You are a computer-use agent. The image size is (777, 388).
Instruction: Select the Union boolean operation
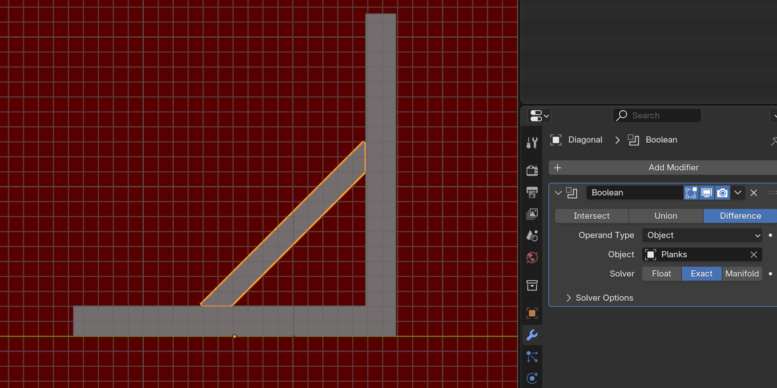[665, 216]
